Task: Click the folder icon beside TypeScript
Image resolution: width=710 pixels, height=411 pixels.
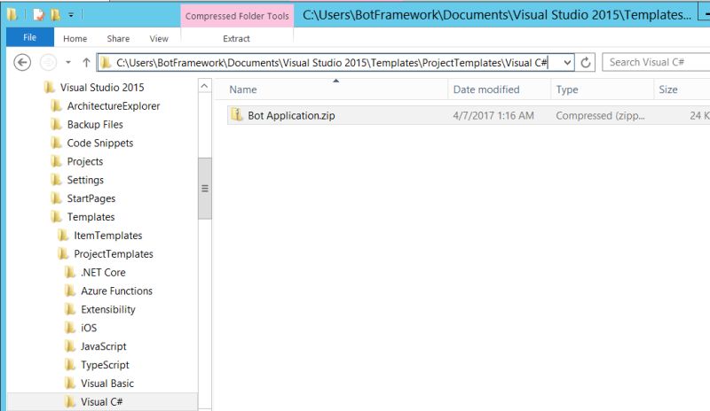Action: (70, 365)
